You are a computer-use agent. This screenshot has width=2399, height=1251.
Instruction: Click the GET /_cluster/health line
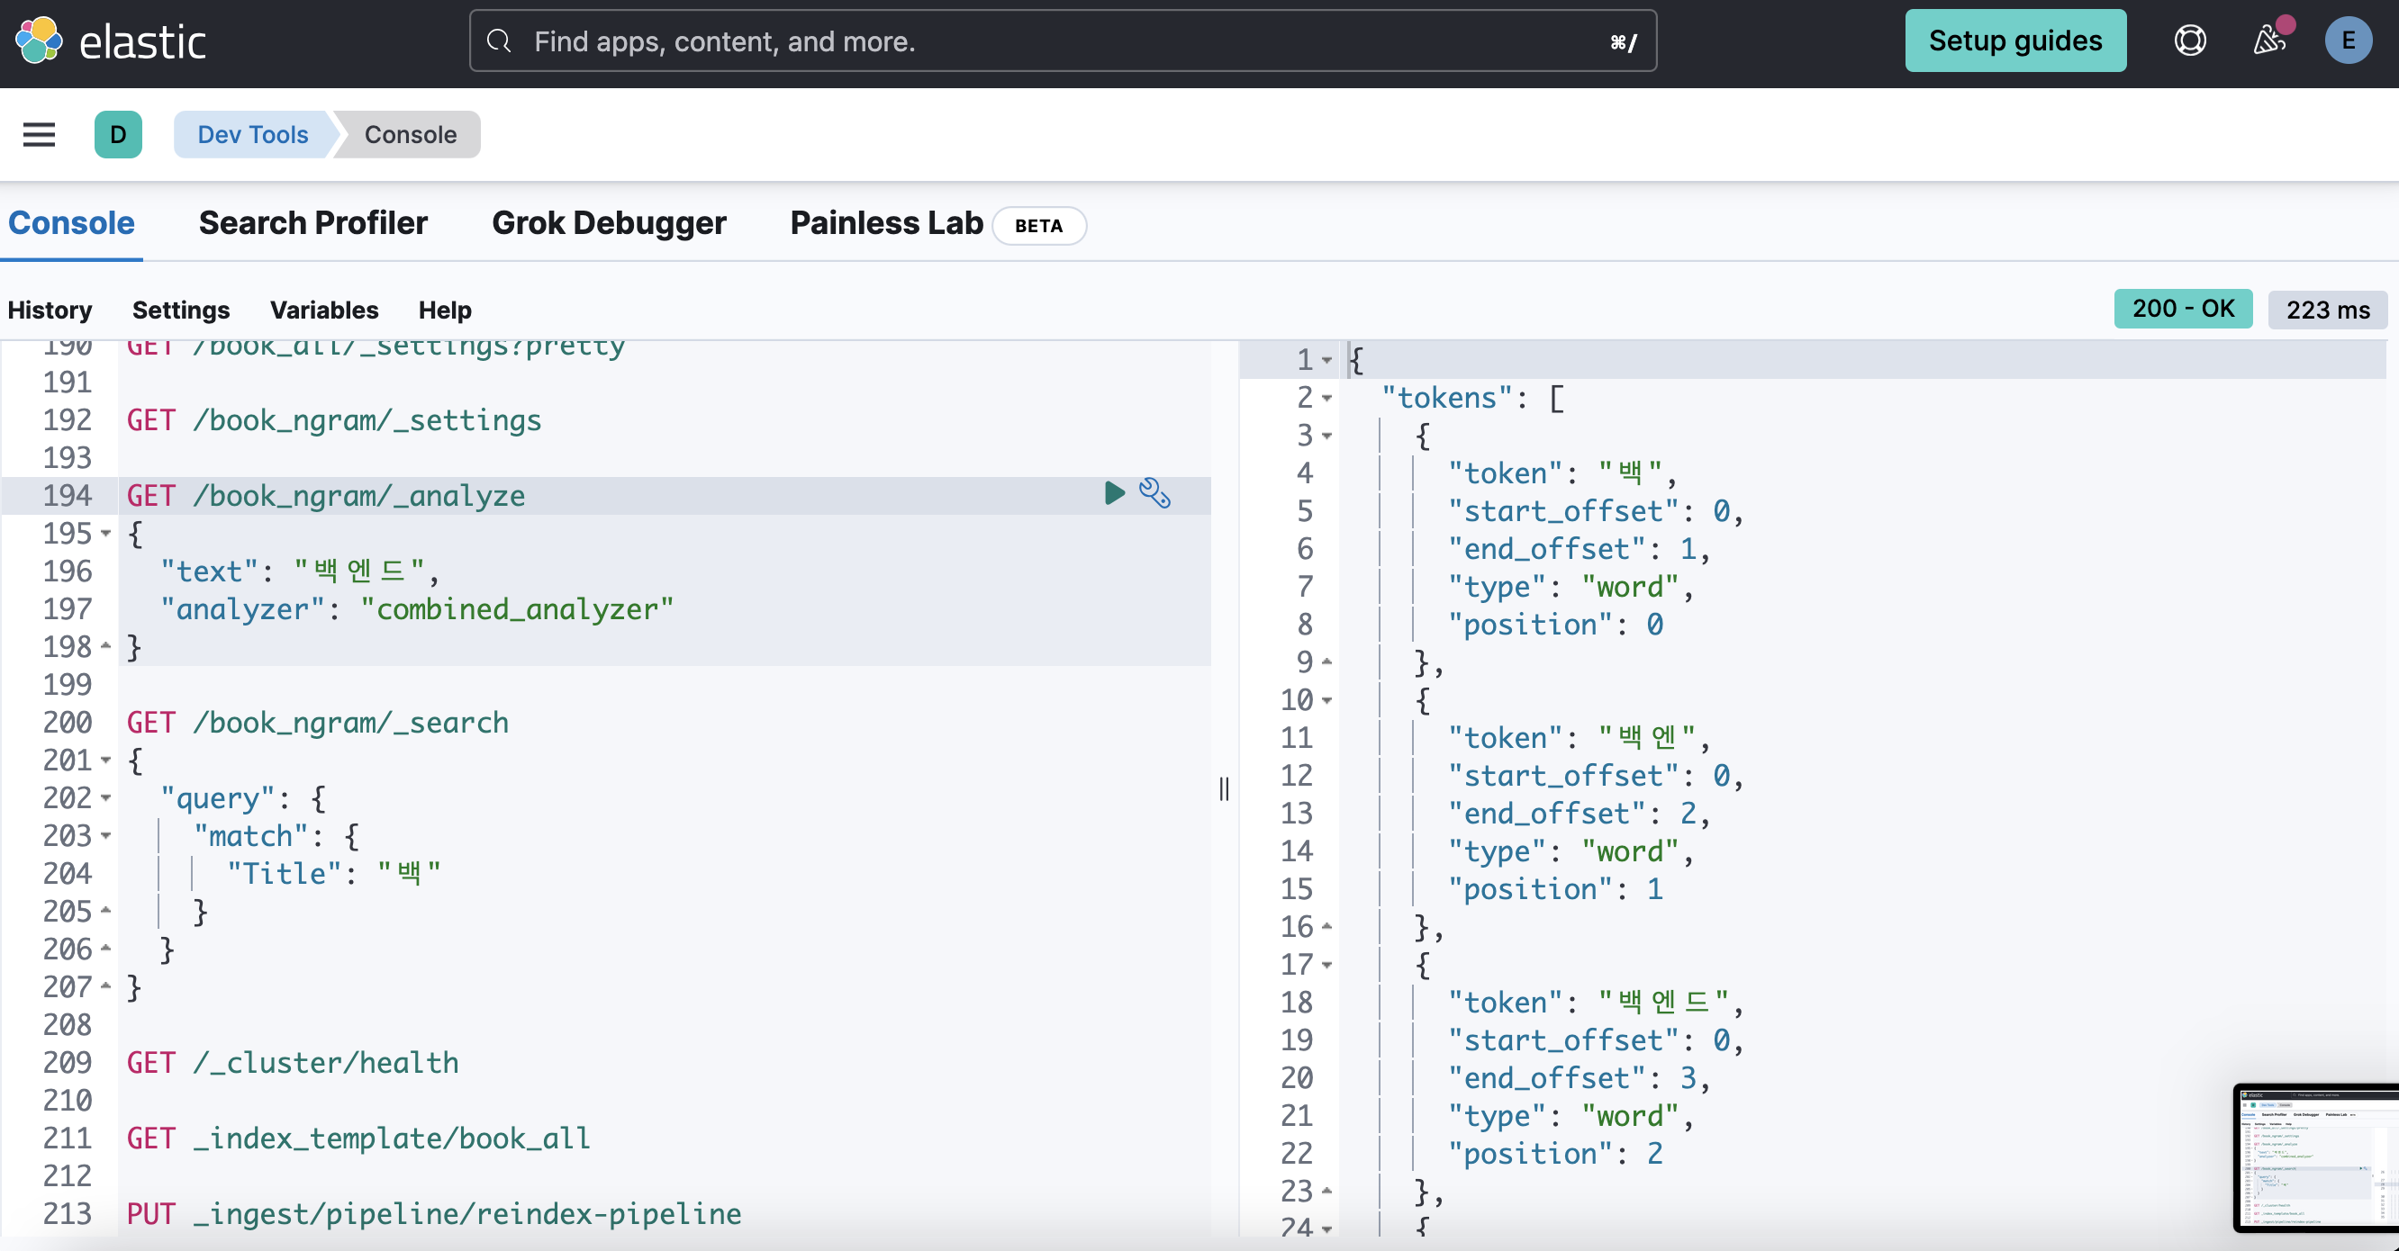(x=293, y=1063)
